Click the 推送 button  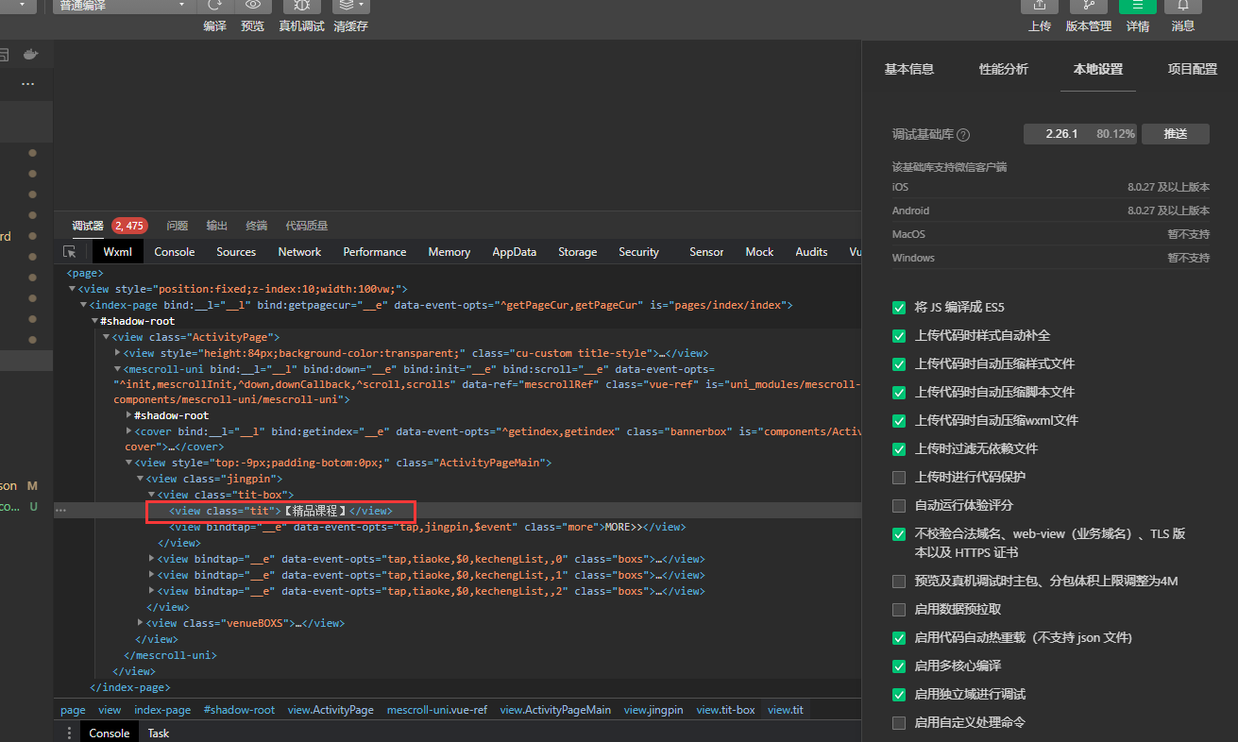coord(1175,134)
